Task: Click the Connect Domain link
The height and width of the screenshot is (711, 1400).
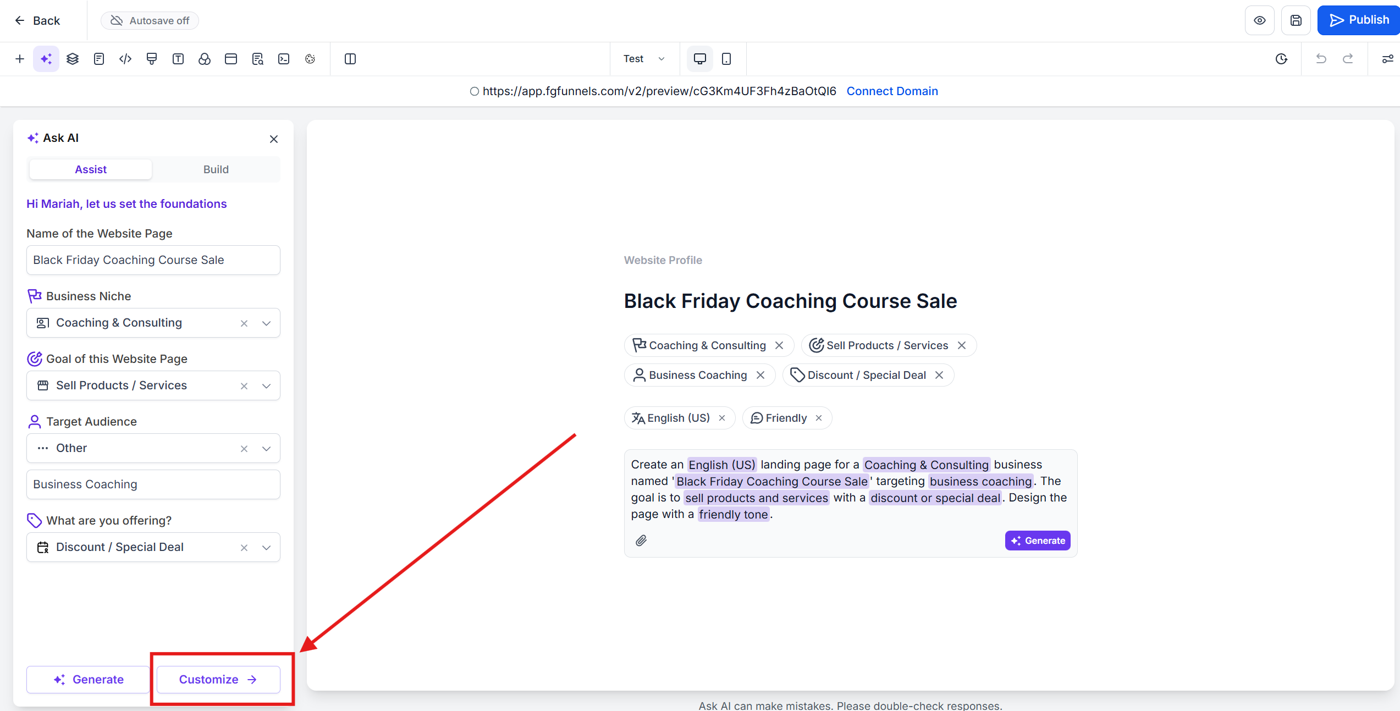Action: pyautogui.click(x=892, y=91)
